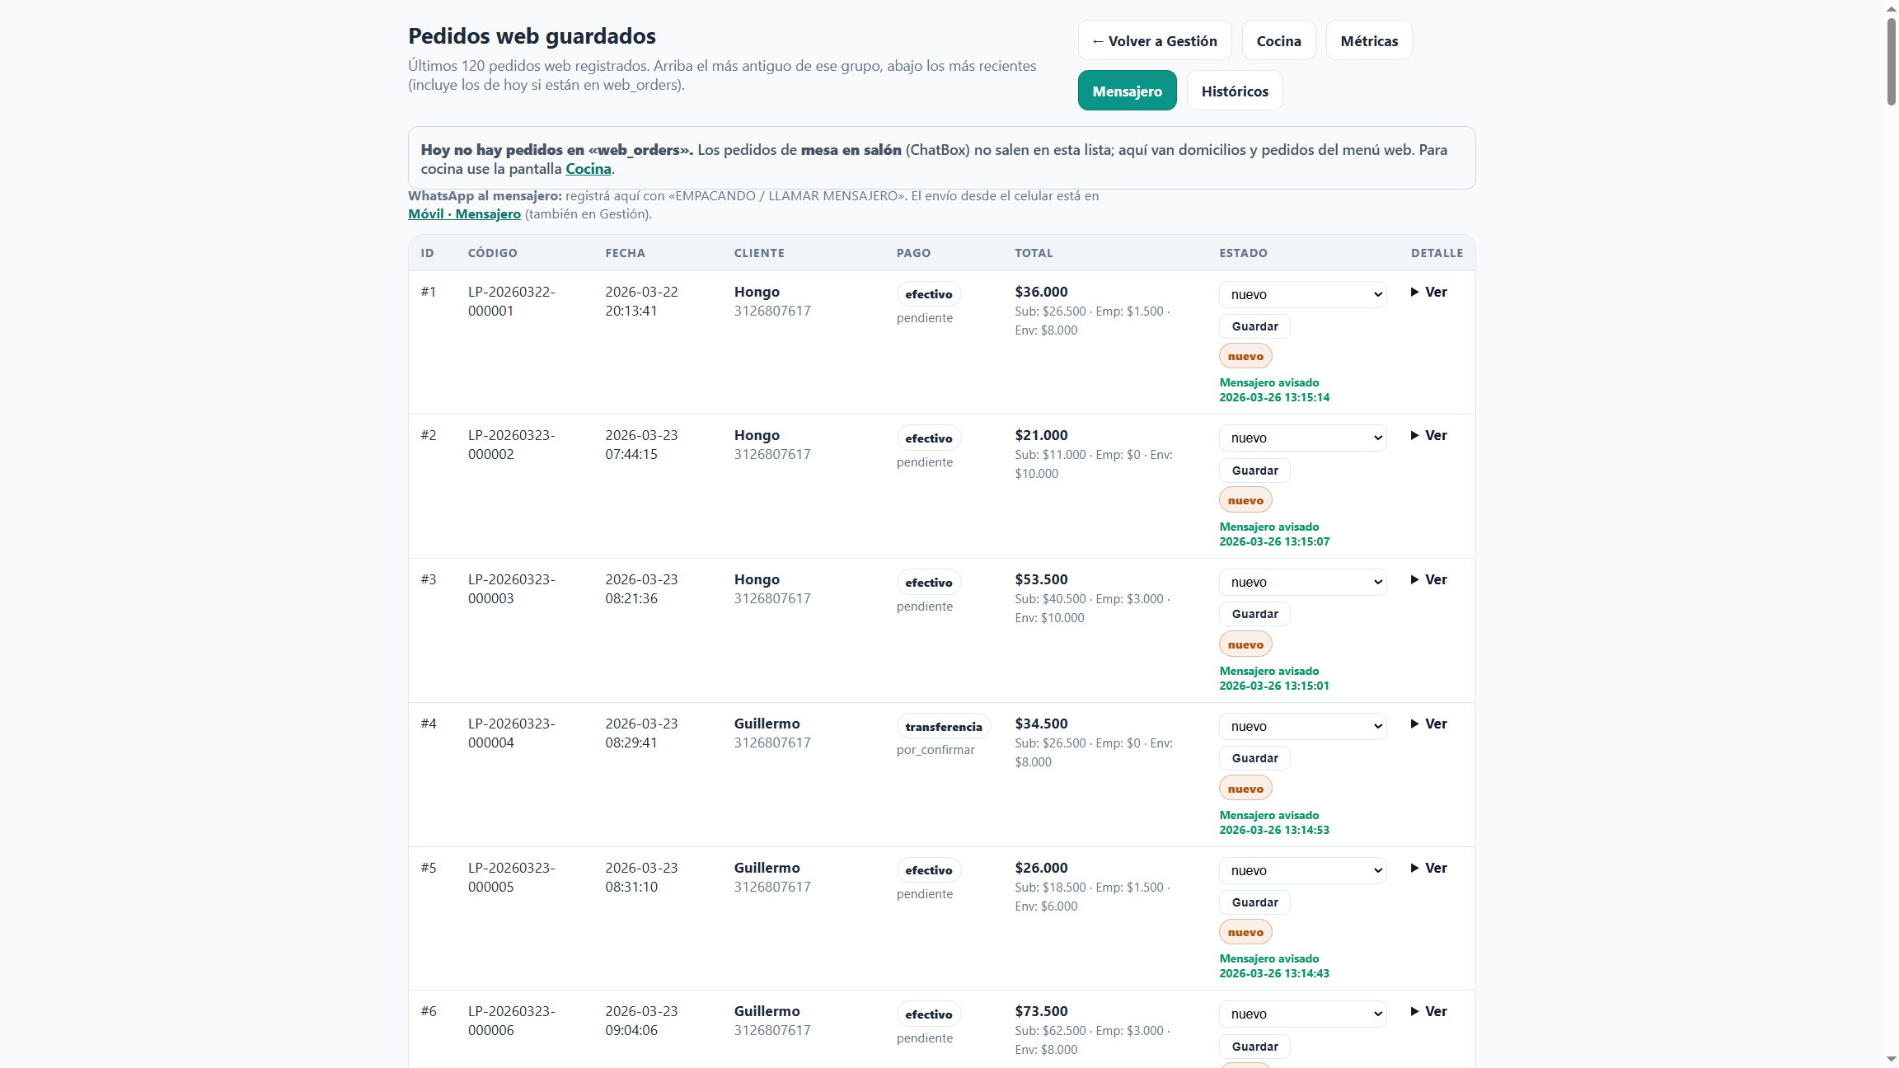This screenshot has width=1899, height=1068.
Task: Click Guardar for order LP-20260322-000001
Action: (x=1254, y=326)
